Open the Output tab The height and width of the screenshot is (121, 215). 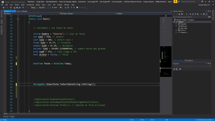12,117
